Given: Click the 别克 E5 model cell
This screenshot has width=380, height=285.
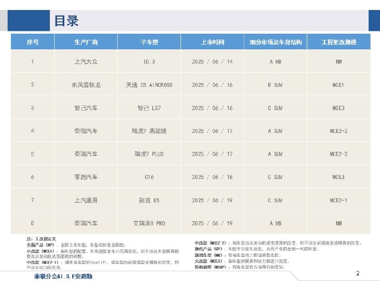Looking at the screenshot, I should 149,200.
